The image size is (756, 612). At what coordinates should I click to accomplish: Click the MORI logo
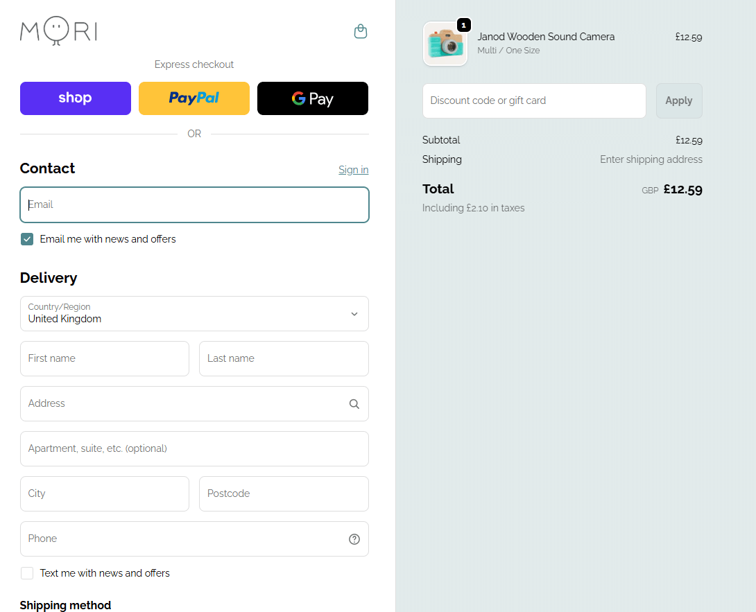point(58,31)
